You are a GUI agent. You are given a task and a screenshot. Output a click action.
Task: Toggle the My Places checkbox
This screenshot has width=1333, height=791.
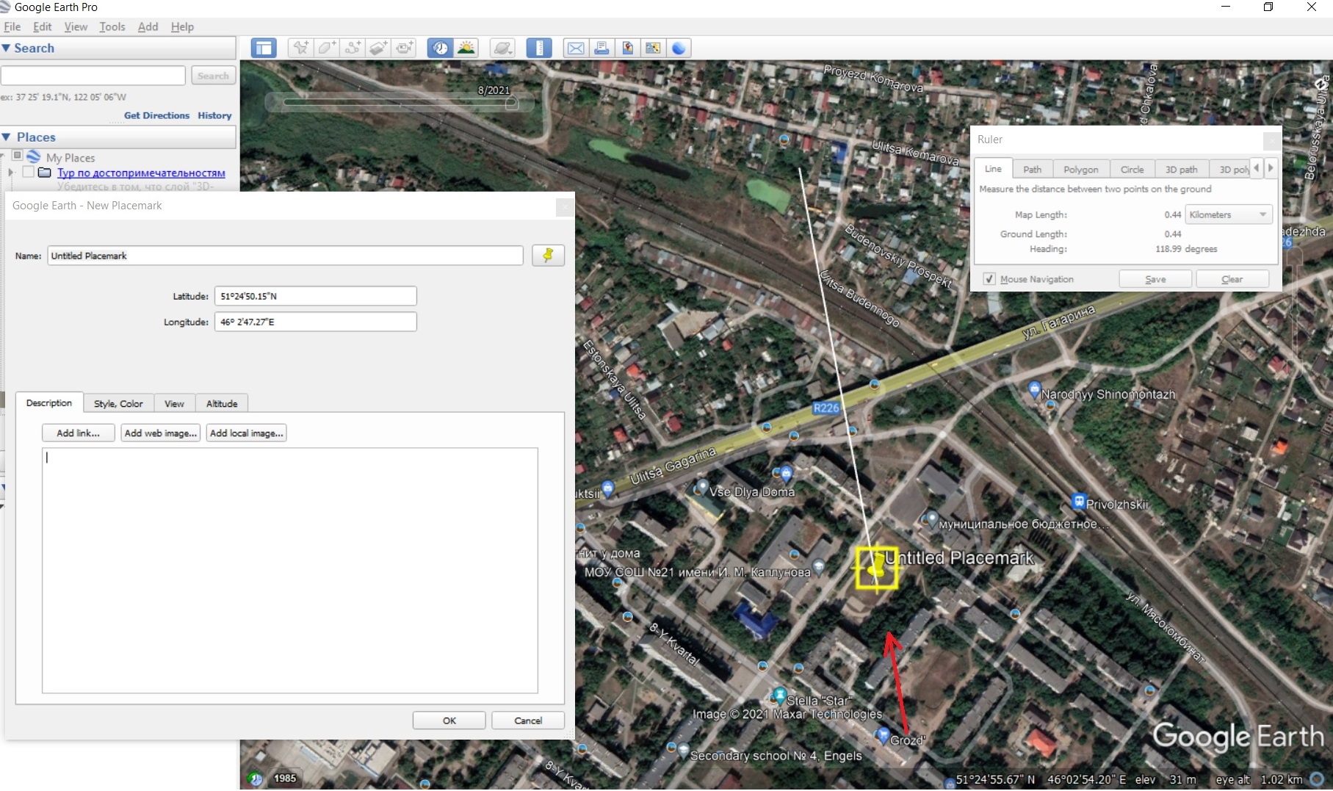pyautogui.click(x=17, y=156)
